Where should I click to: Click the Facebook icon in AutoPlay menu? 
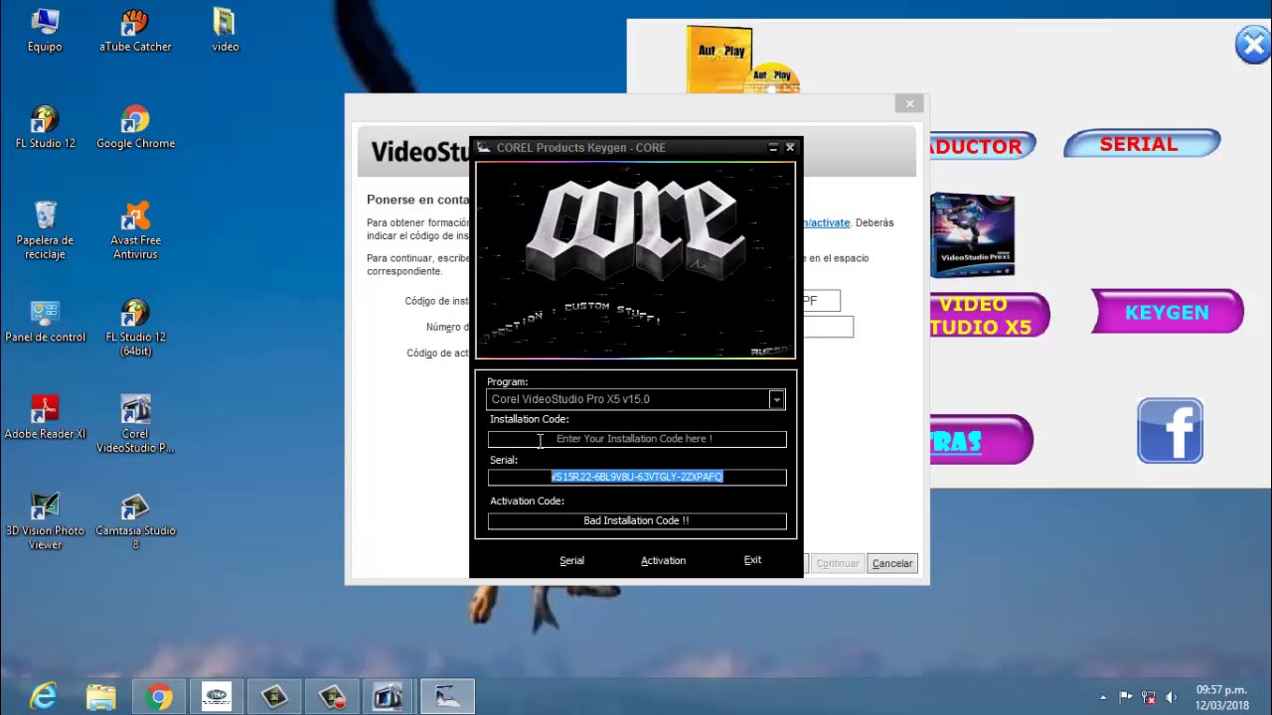tap(1171, 431)
